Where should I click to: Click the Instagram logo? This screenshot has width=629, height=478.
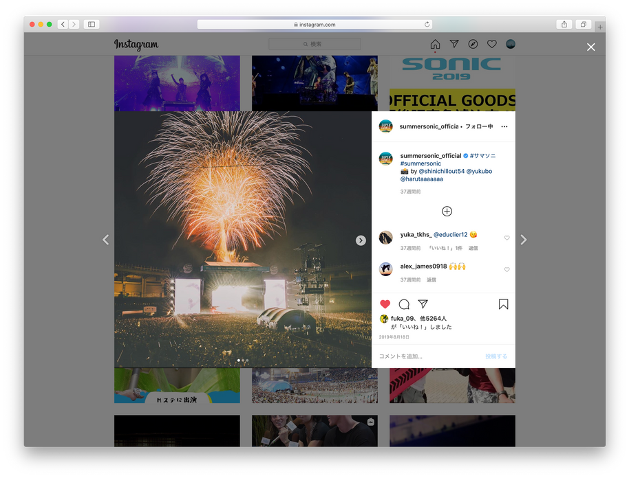pos(136,45)
